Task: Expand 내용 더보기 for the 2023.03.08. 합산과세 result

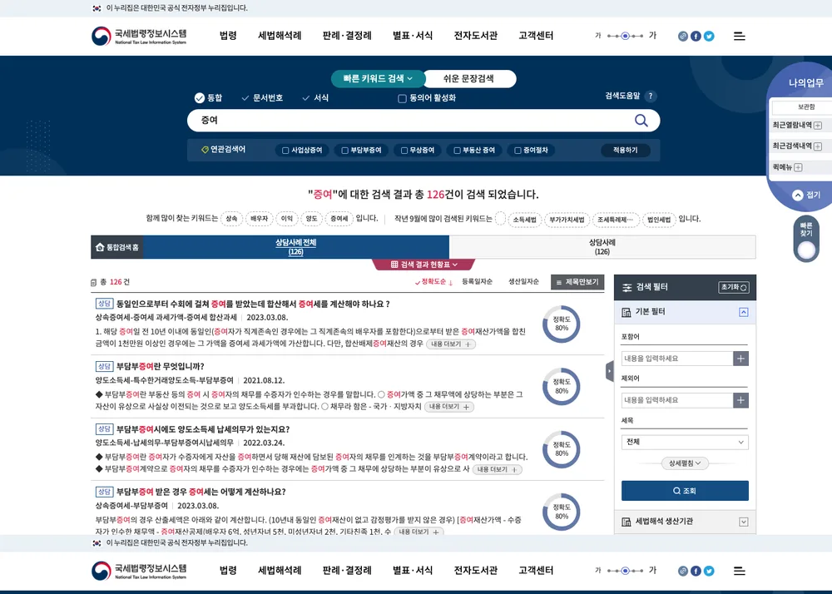Action: [451, 344]
